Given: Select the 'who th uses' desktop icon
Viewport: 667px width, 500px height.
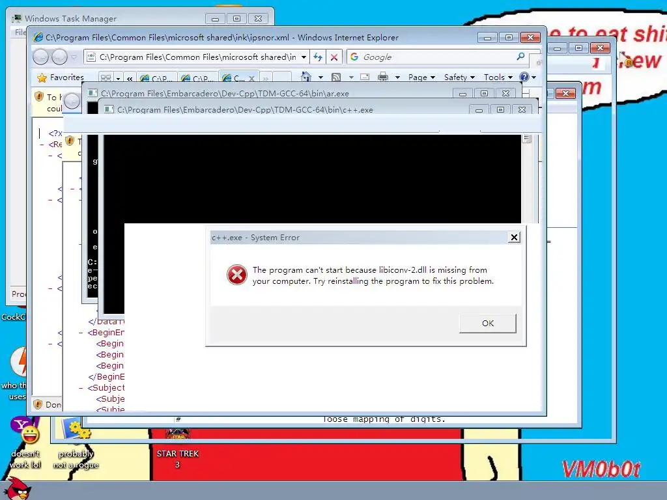Looking at the screenshot, I should click(x=16, y=374).
